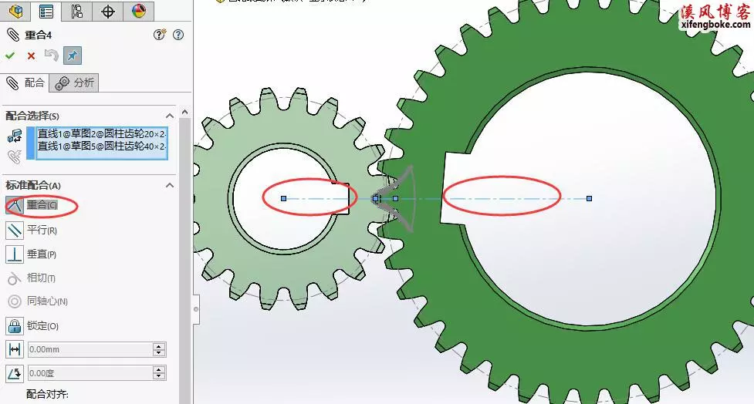Open the help question mark icon
754x404 pixels.
click(x=178, y=35)
